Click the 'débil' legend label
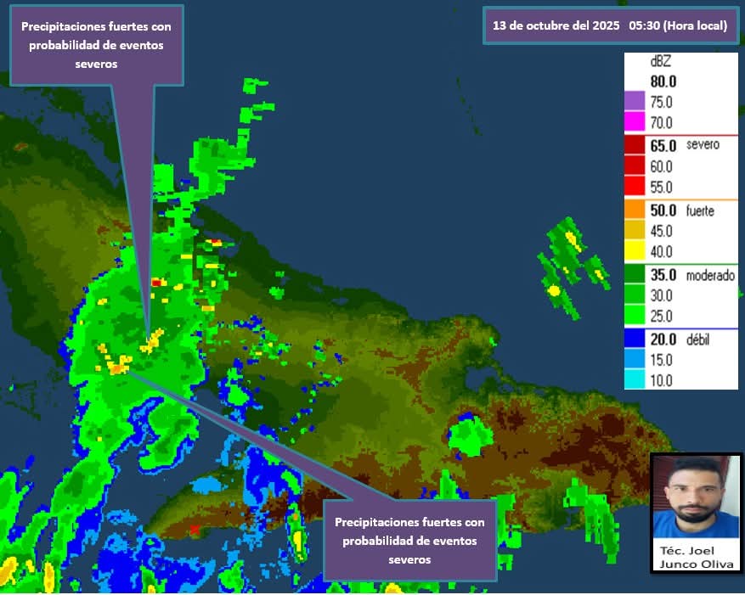 click(697, 340)
